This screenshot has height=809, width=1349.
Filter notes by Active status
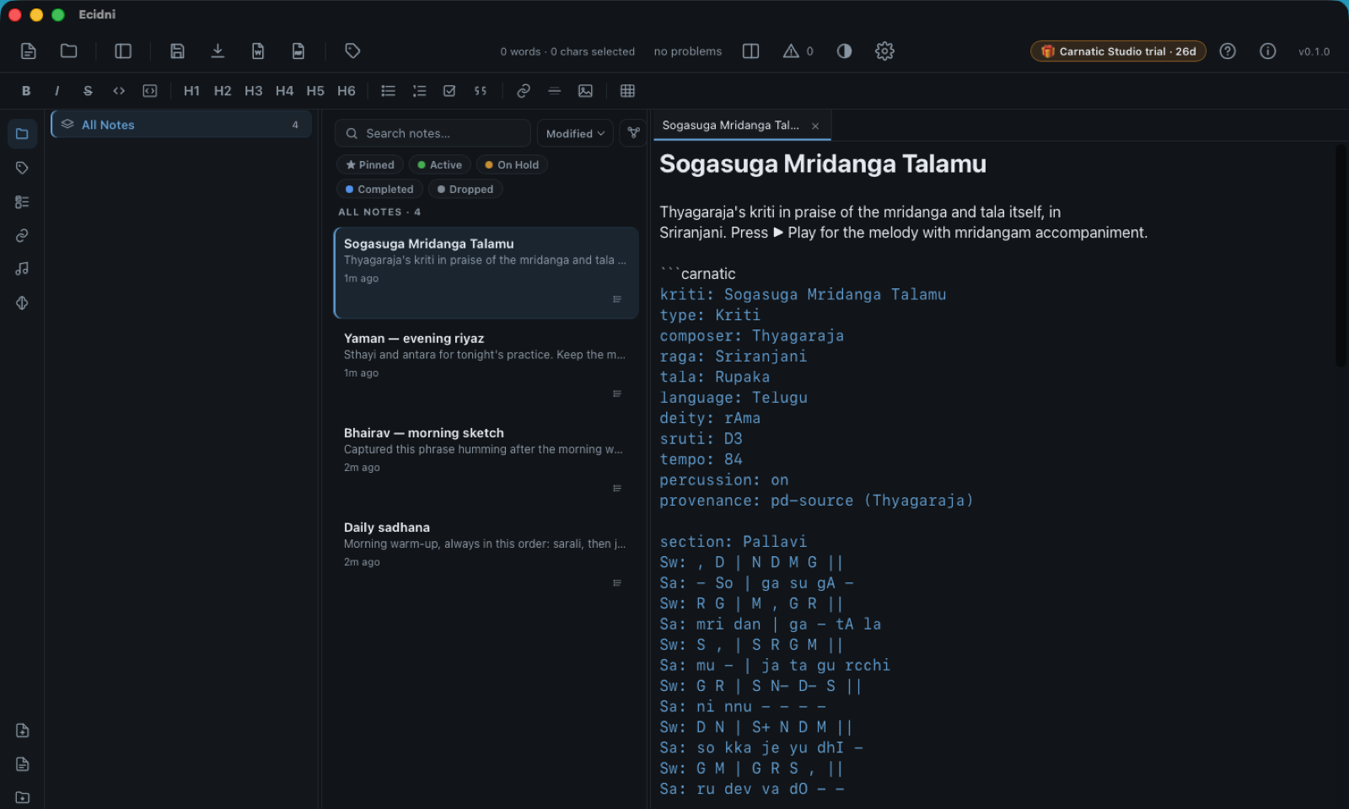(439, 165)
